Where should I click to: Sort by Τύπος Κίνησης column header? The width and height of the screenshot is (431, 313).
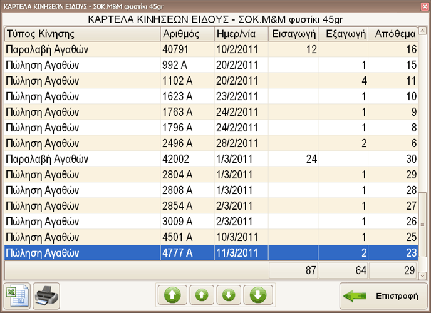click(x=83, y=34)
